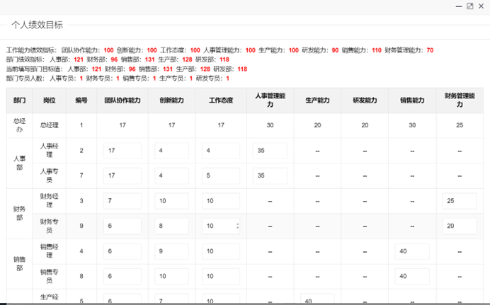This screenshot has height=305, width=490.
Task: Click the 财务管理能力 column header
Action: pyautogui.click(x=460, y=100)
